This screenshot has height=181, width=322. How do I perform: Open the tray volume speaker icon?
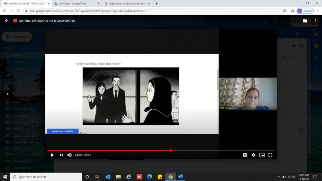(294, 177)
